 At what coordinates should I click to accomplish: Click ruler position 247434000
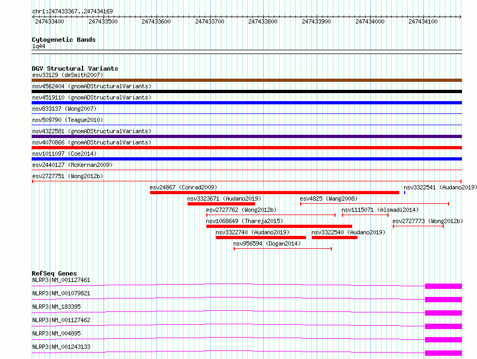[x=370, y=21]
